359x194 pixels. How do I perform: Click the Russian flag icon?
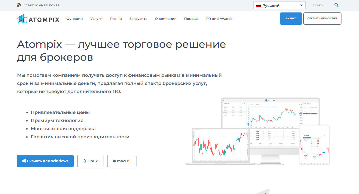pos(258,5)
